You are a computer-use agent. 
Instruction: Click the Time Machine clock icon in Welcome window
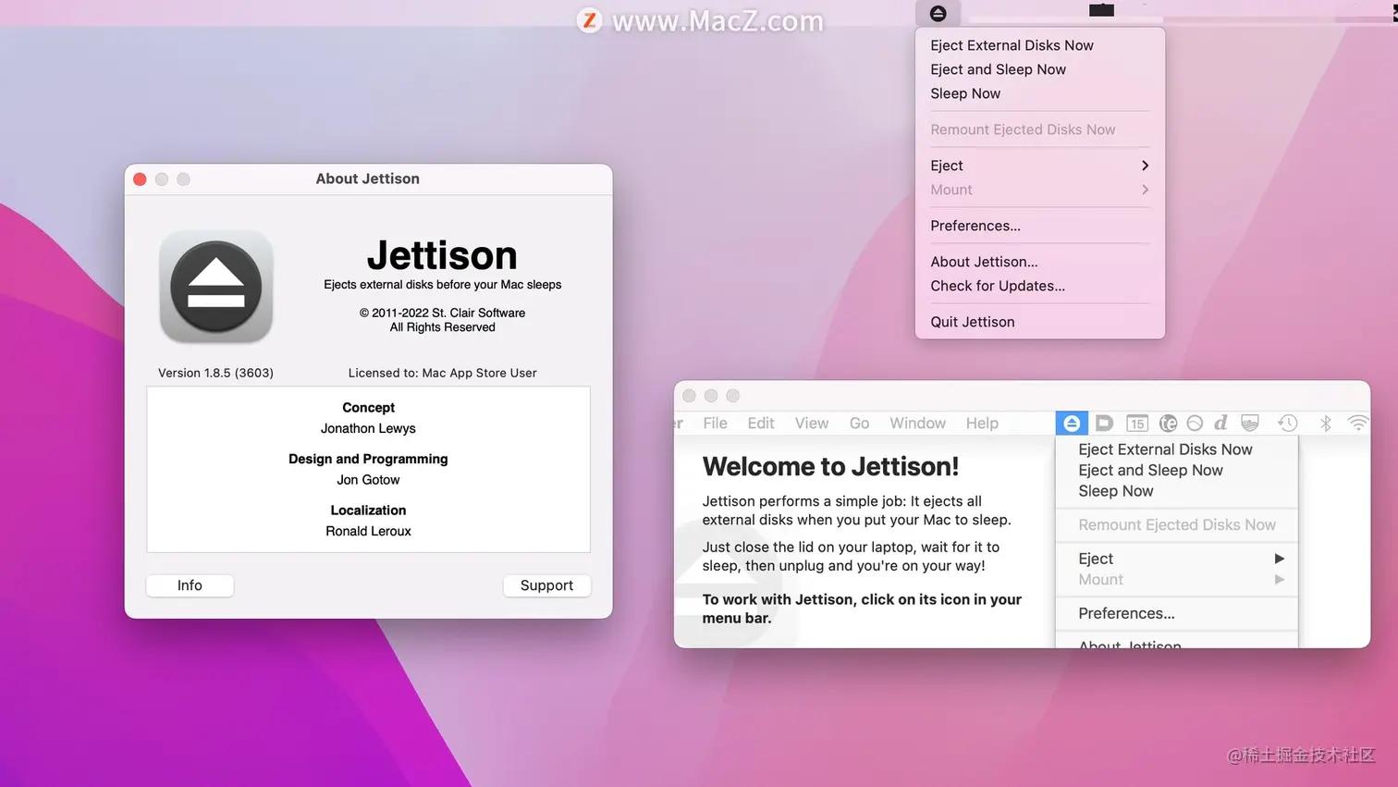coord(1287,424)
